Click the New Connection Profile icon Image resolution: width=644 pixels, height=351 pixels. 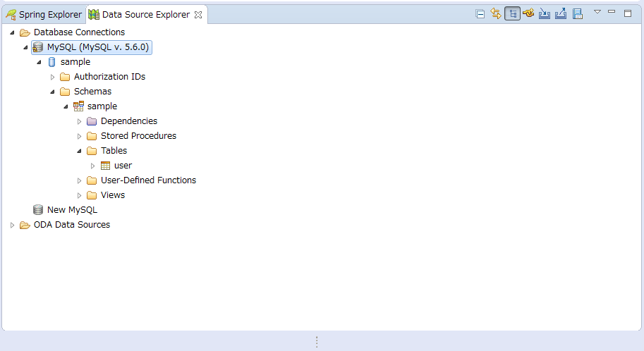(528, 13)
